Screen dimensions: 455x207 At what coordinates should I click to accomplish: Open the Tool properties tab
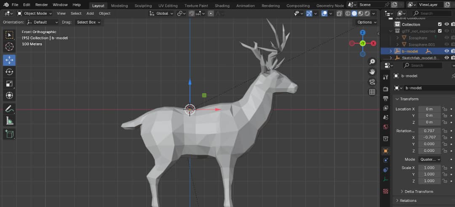click(x=385, y=77)
